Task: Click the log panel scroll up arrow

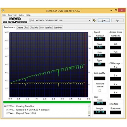Action: 89,106
